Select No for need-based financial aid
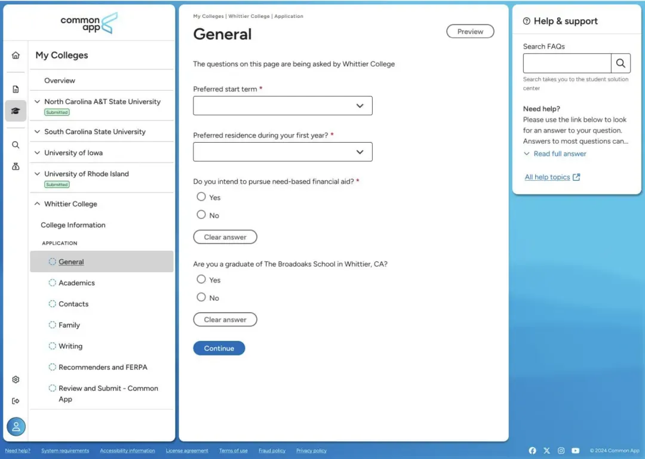The width and height of the screenshot is (645, 459). 201,215
